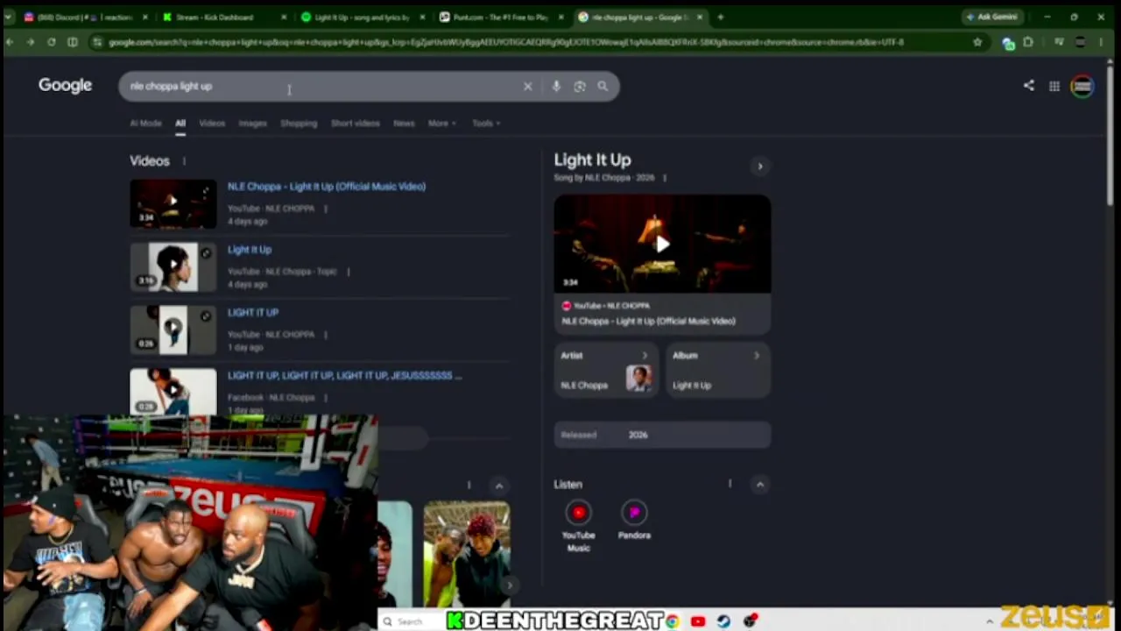Collapse the image carousel section with its arrow

(x=498, y=486)
